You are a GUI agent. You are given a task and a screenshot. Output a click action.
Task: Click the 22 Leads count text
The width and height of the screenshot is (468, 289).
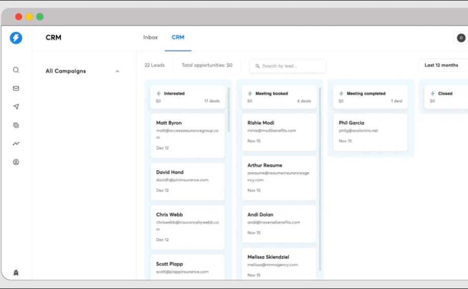[155, 65]
